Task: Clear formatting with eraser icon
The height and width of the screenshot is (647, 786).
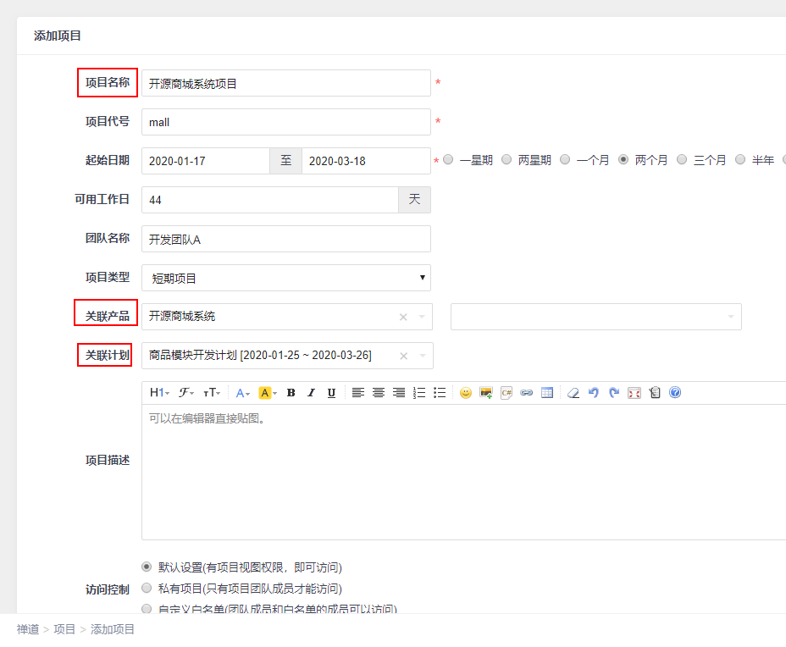Action: 573,393
